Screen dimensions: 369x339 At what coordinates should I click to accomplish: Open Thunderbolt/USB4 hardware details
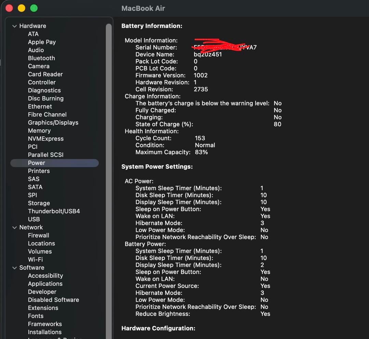54,211
